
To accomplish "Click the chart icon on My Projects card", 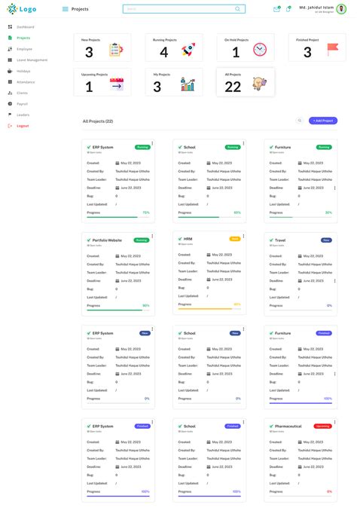I will point(188,84).
